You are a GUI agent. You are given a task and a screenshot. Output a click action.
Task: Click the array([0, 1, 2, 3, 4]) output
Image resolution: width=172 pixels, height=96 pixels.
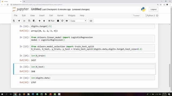tap(44, 31)
